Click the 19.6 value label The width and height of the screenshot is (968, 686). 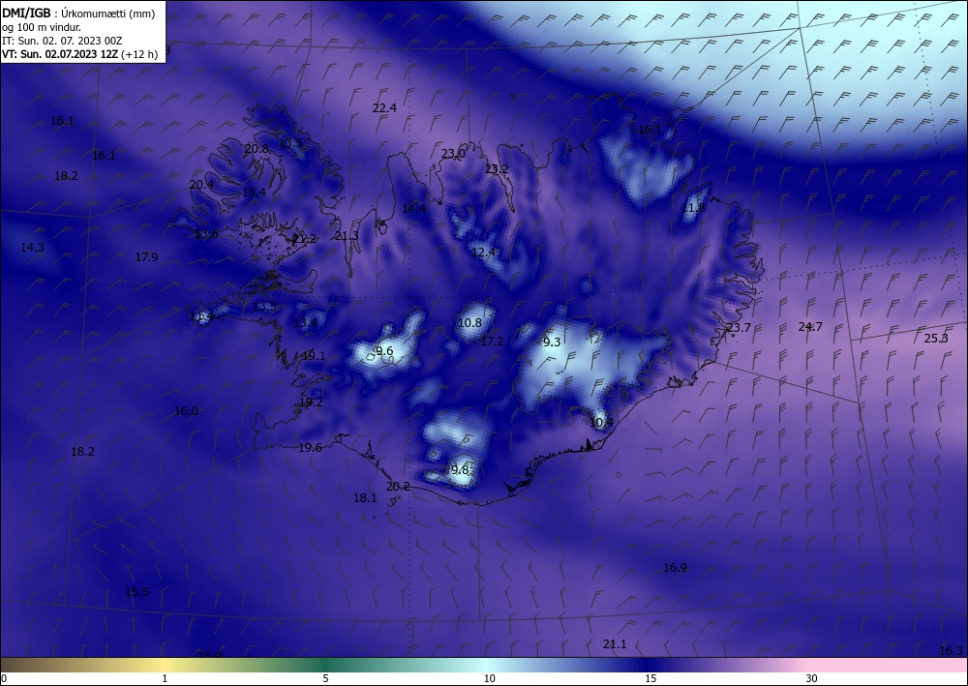[x=310, y=448]
